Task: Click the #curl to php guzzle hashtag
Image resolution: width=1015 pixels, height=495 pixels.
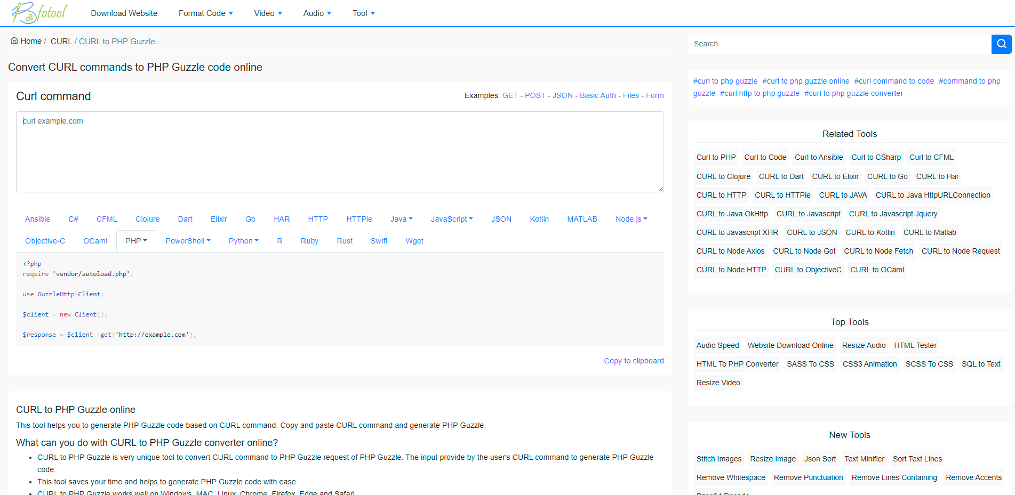Action: click(725, 81)
